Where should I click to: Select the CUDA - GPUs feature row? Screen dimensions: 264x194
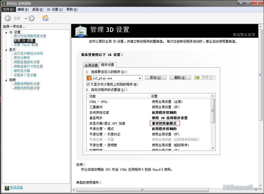pos(148,102)
